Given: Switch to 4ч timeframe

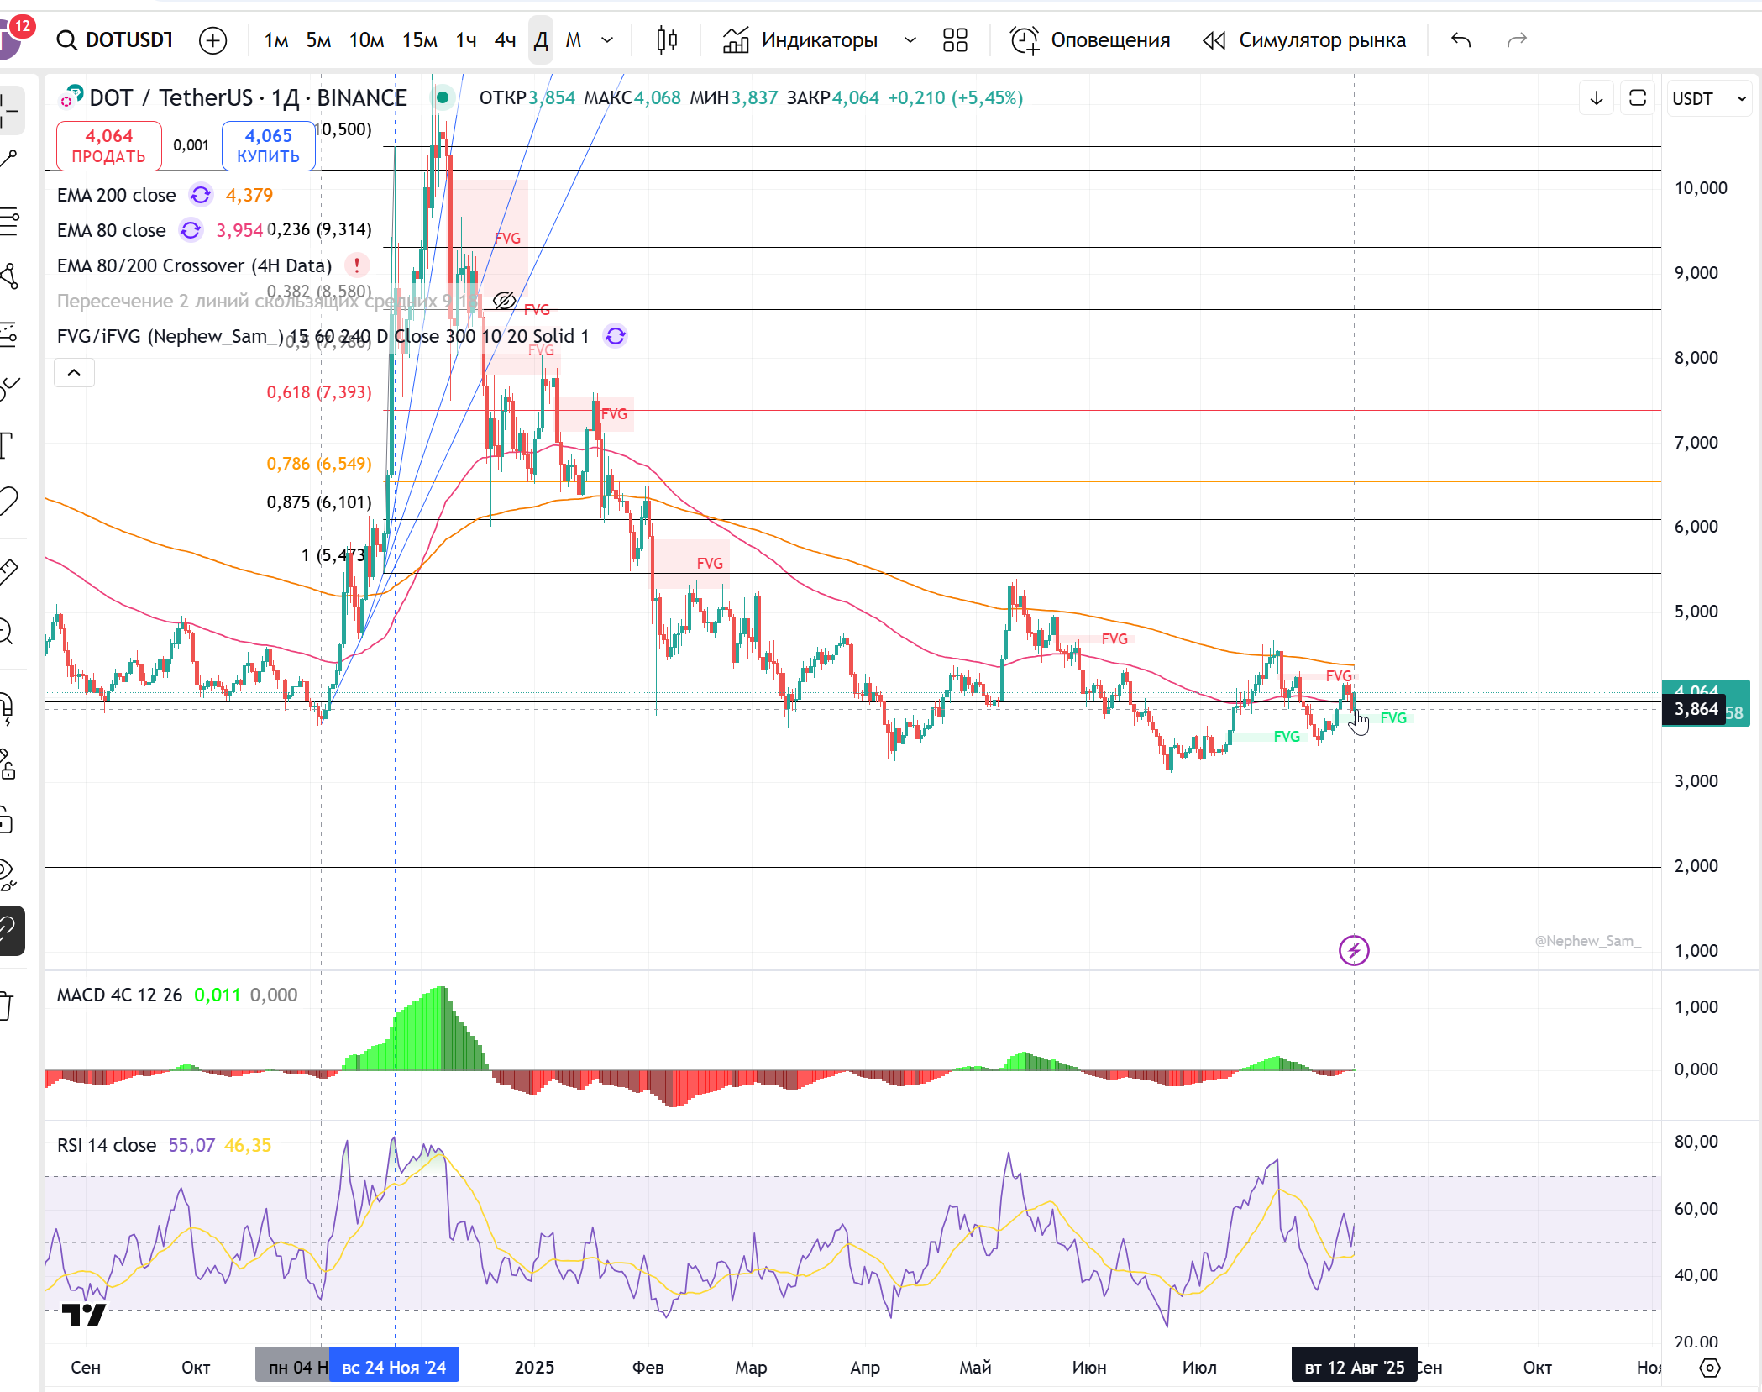Looking at the screenshot, I should pos(505,39).
